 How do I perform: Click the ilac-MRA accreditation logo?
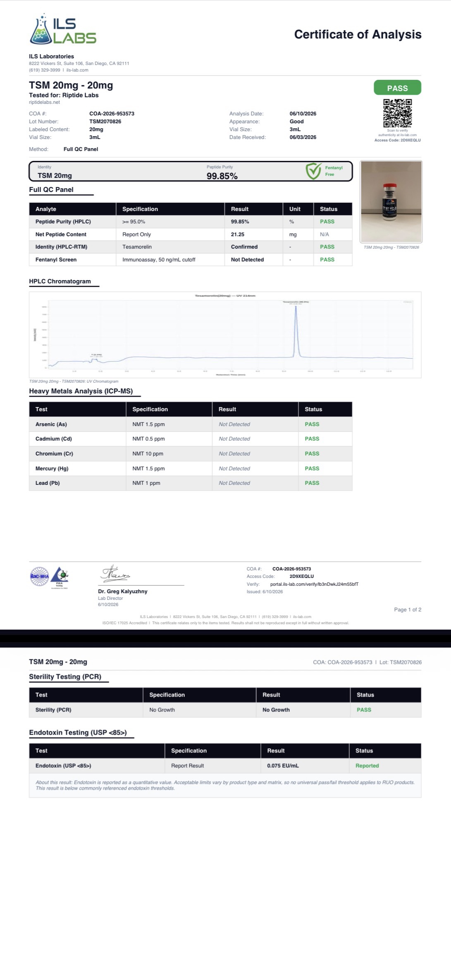[40, 576]
